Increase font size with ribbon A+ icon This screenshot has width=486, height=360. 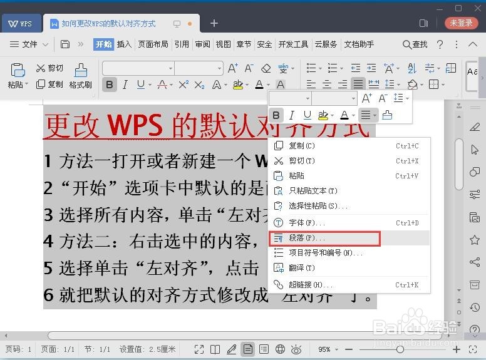pyautogui.click(x=233, y=68)
